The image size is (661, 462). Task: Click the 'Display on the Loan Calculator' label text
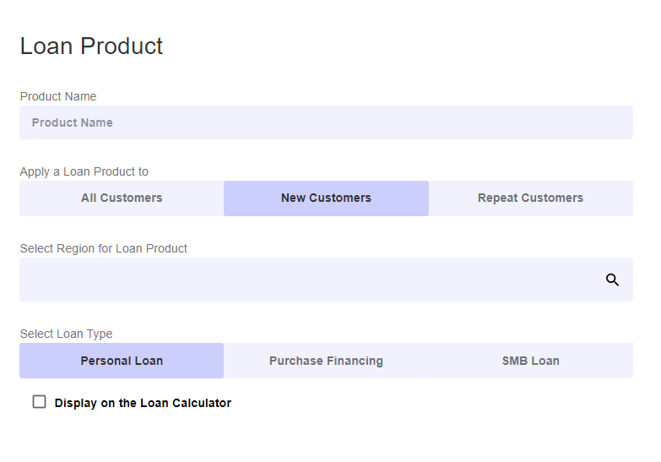tap(143, 403)
